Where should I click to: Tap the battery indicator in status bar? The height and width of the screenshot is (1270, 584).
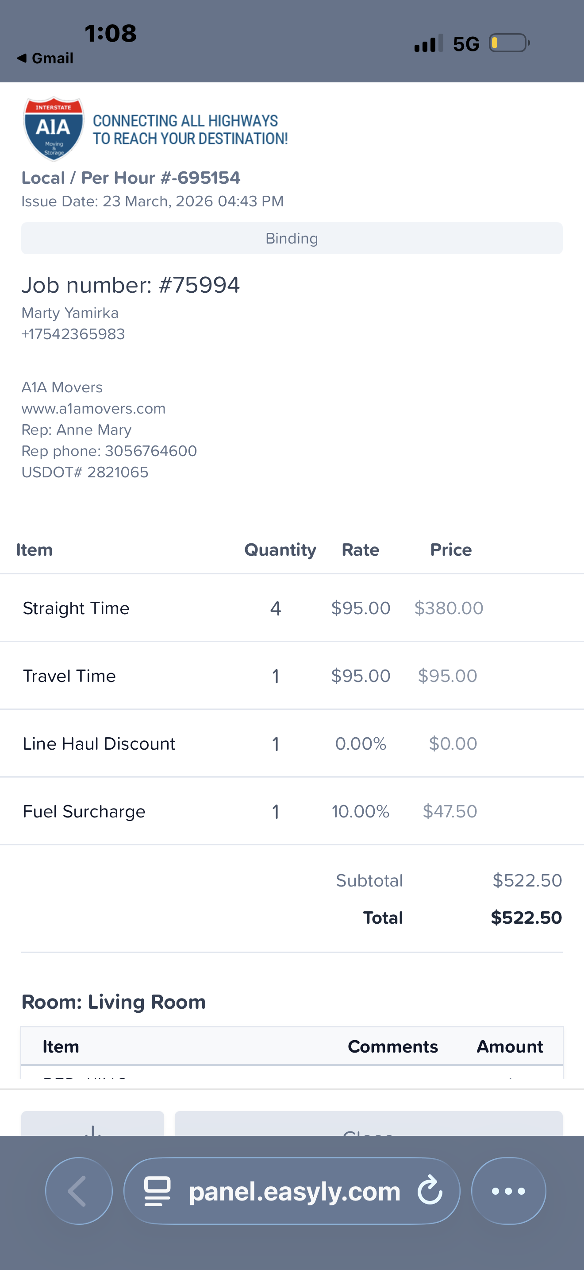coord(509,43)
